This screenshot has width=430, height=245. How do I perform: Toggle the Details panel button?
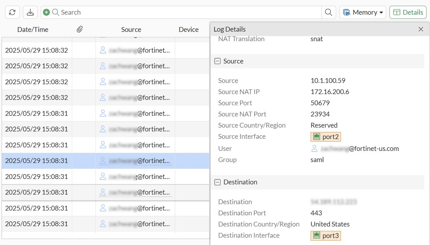[x=408, y=12]
